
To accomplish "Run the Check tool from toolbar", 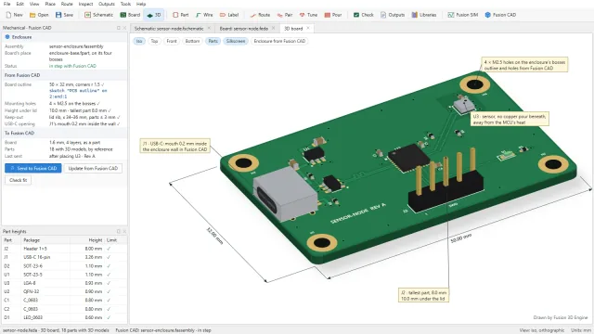I will [x=363, y=15].
